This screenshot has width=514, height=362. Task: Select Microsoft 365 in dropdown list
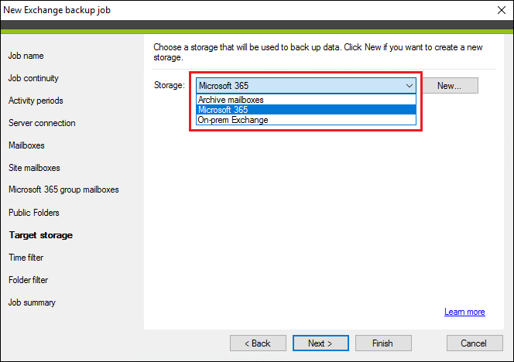[307, 110]
